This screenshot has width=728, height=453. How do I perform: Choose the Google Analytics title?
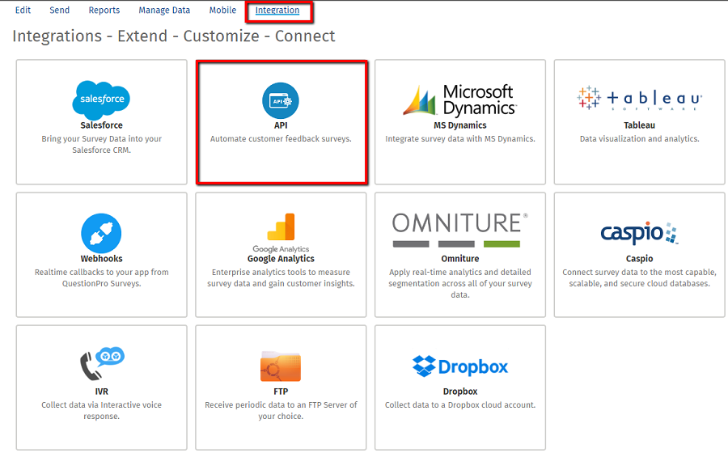(281, 259)
